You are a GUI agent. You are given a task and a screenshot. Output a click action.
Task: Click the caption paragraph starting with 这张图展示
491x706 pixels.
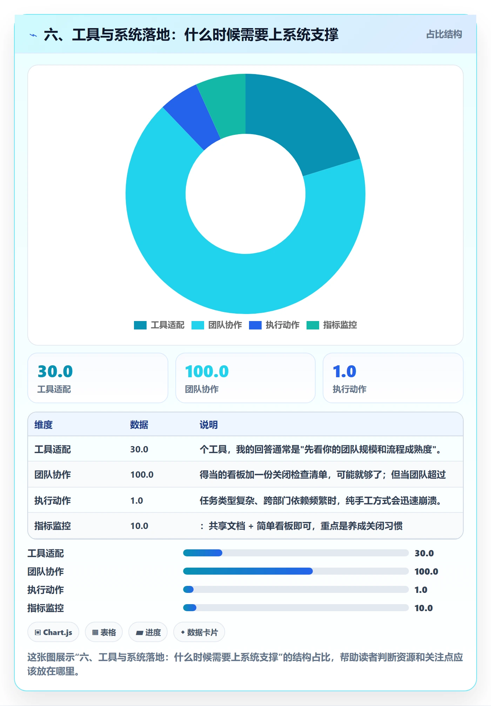[x=245, y=664]
